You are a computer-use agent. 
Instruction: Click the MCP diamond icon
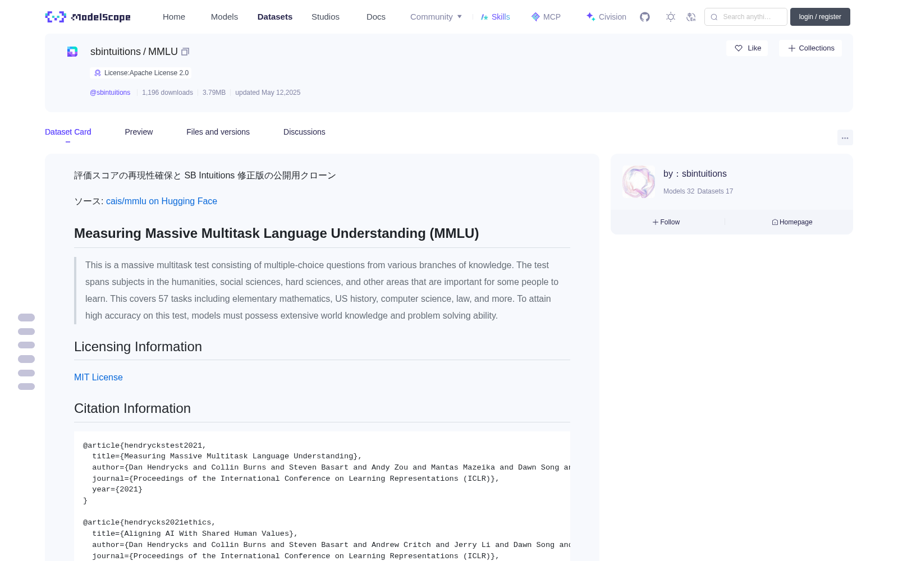(x=535, y=17)
